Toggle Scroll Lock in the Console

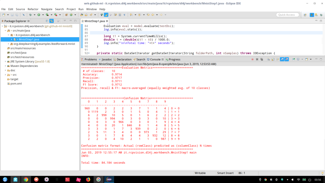[272, 59]
